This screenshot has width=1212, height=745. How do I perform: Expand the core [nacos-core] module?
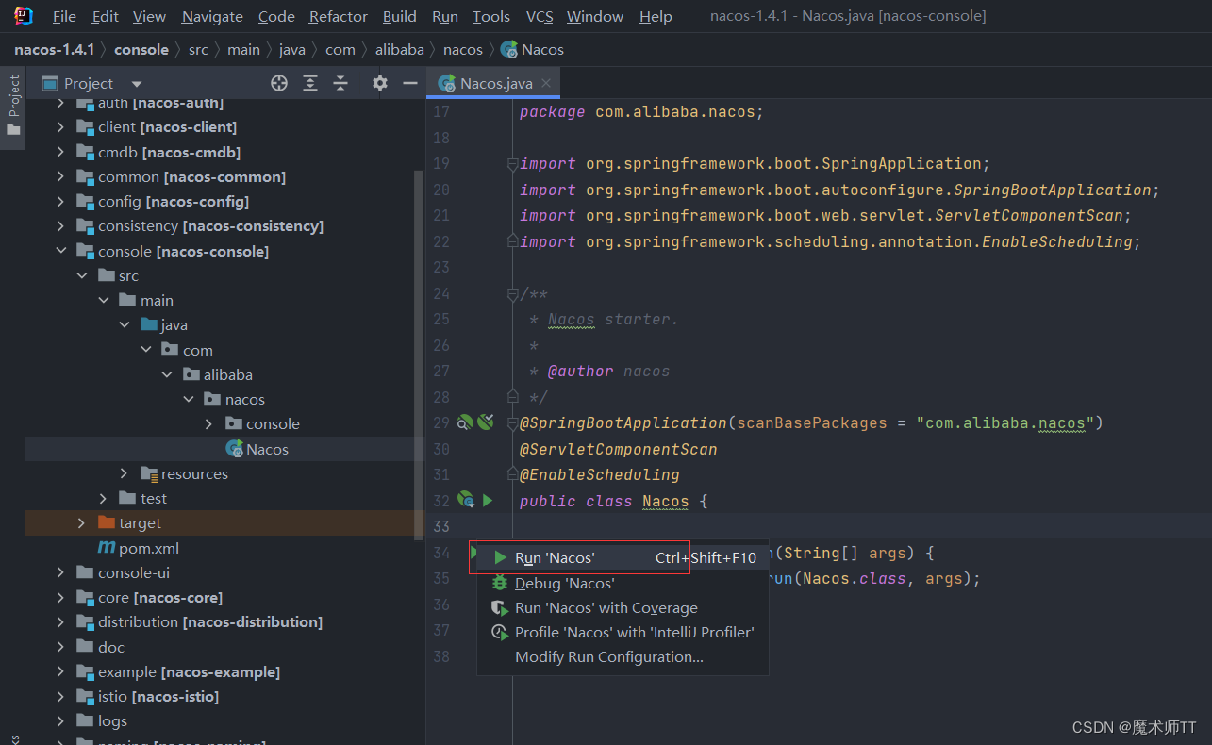click(61, 597)
